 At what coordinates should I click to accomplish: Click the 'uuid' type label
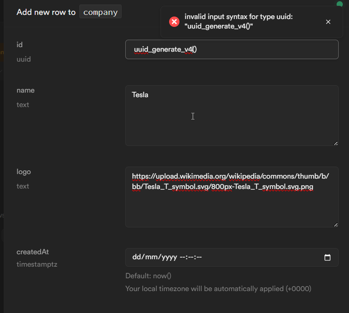(x=24, y=59)
